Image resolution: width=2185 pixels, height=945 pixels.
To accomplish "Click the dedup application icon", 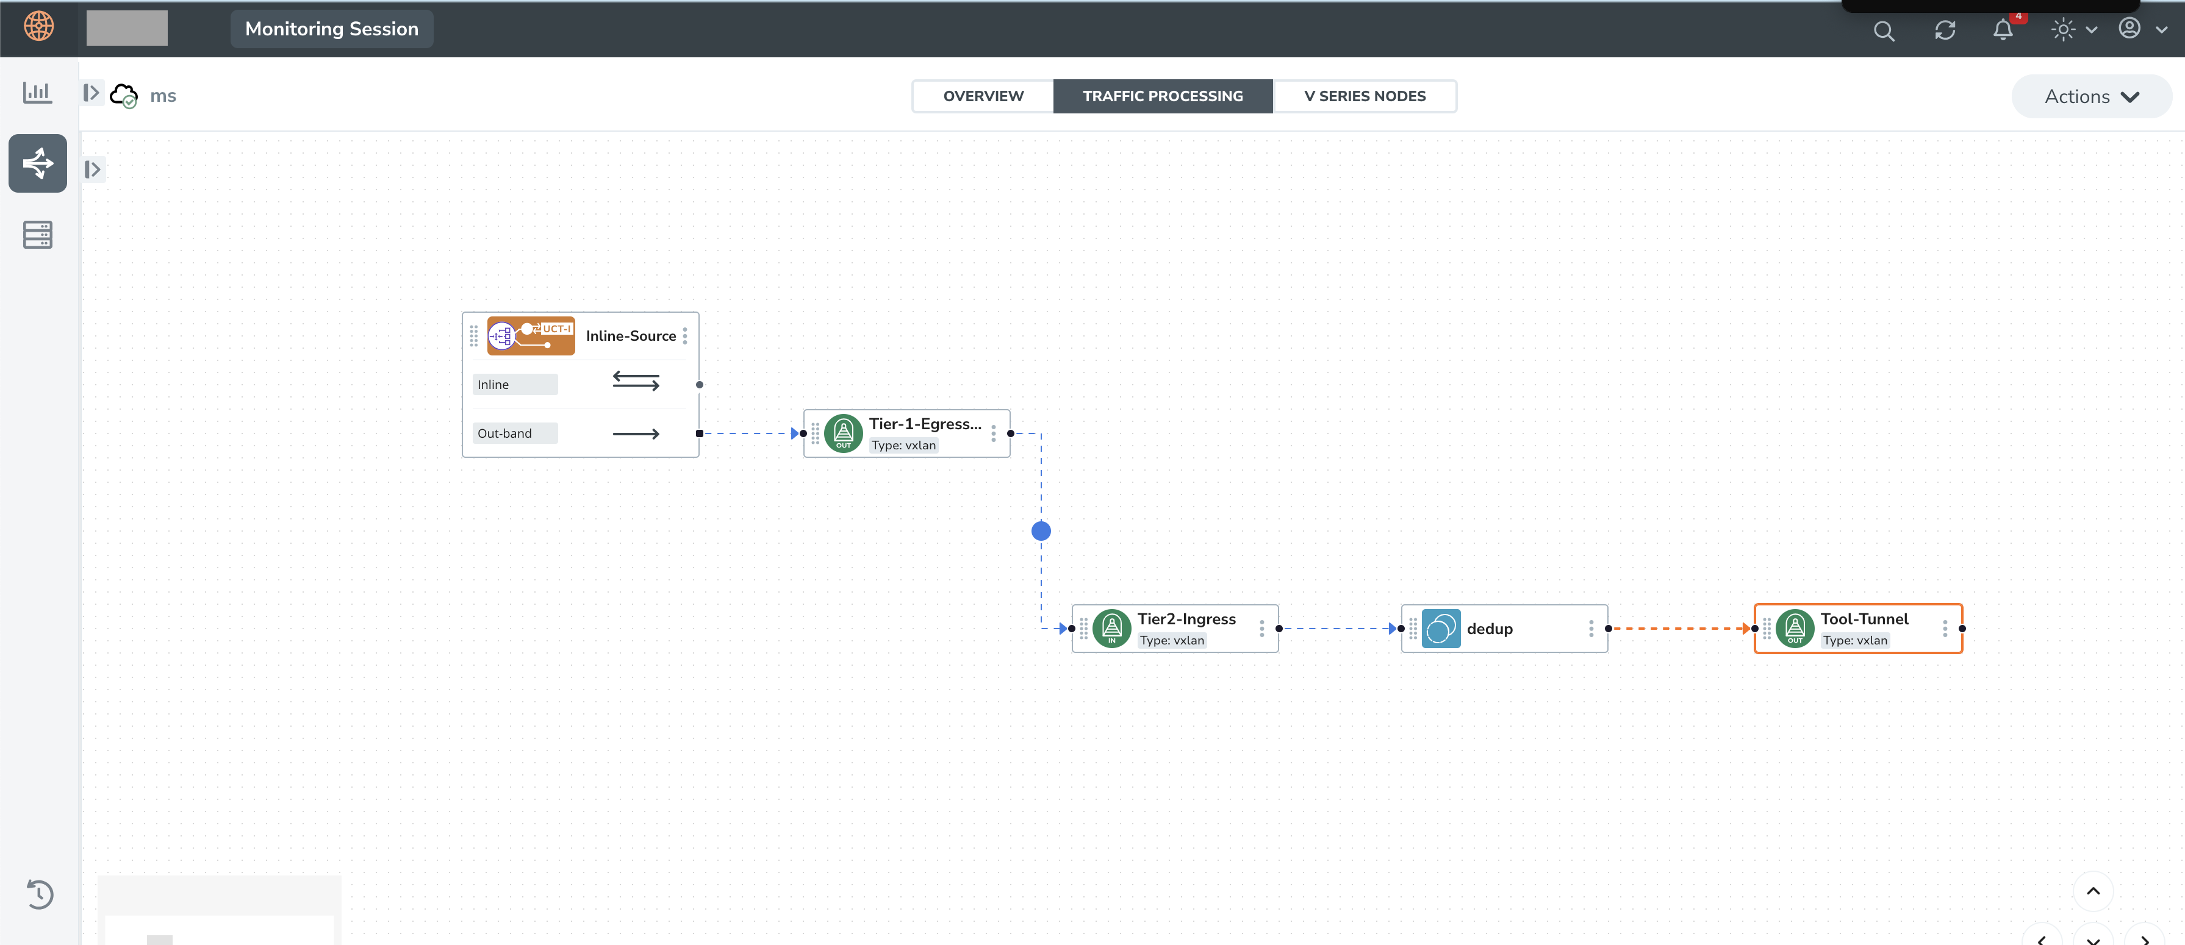I will [x=1440, y=628].
